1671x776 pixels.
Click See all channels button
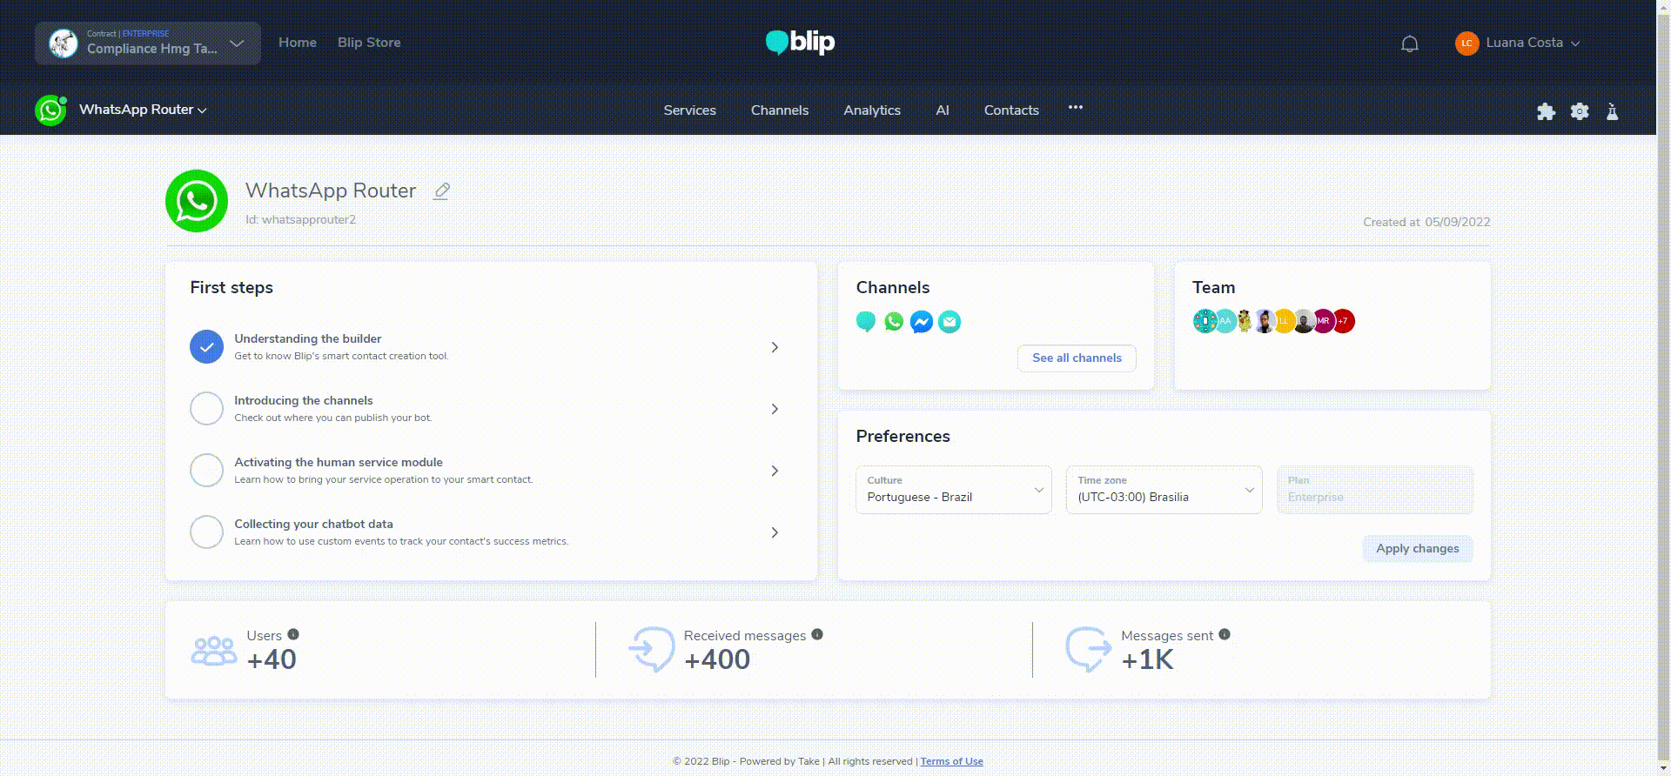(x=1077, y=358)
